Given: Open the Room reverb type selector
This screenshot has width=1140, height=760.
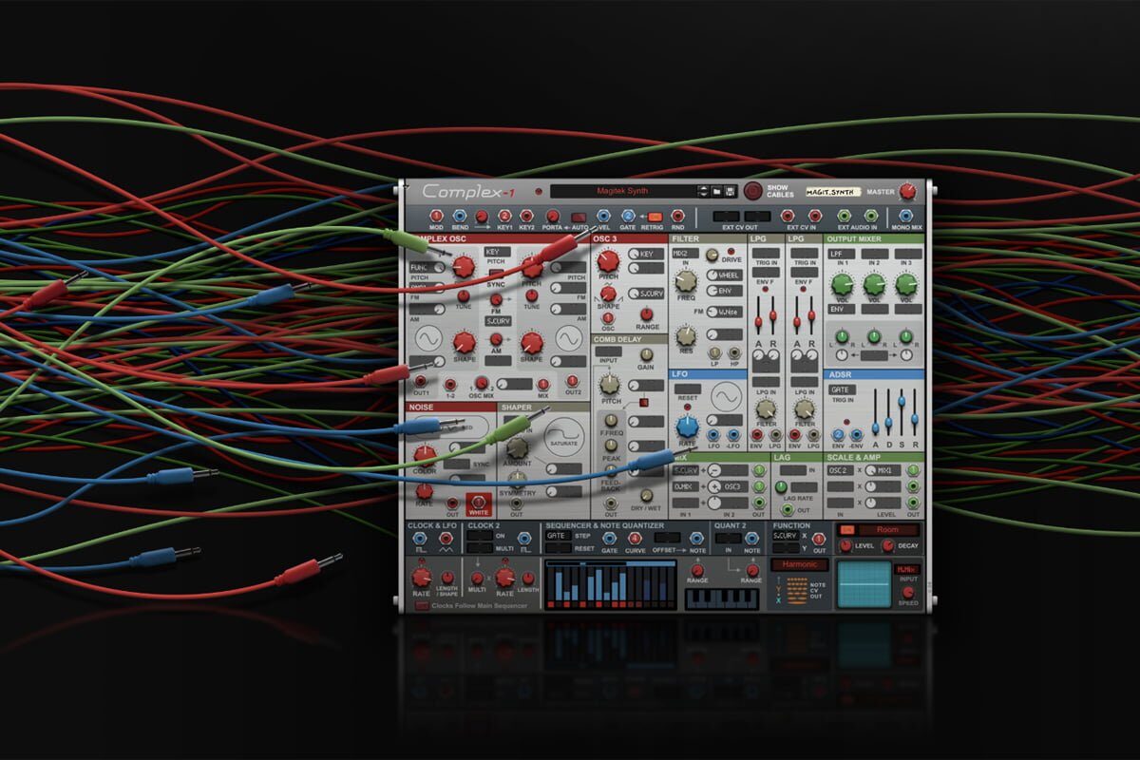Looking at the screenshot, I should pyautogui.click(x=888, y=529).
